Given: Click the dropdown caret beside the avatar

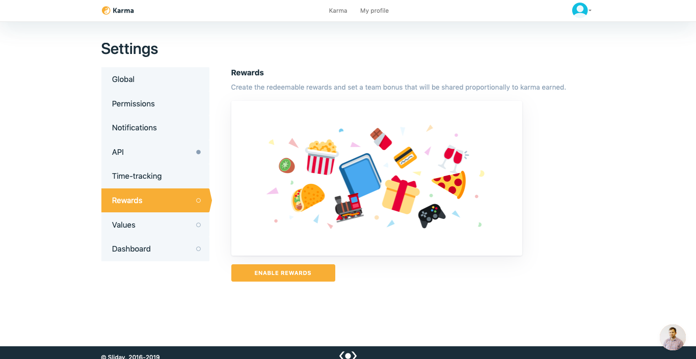Looking at the screenshot, I should [x=590, y=11].
